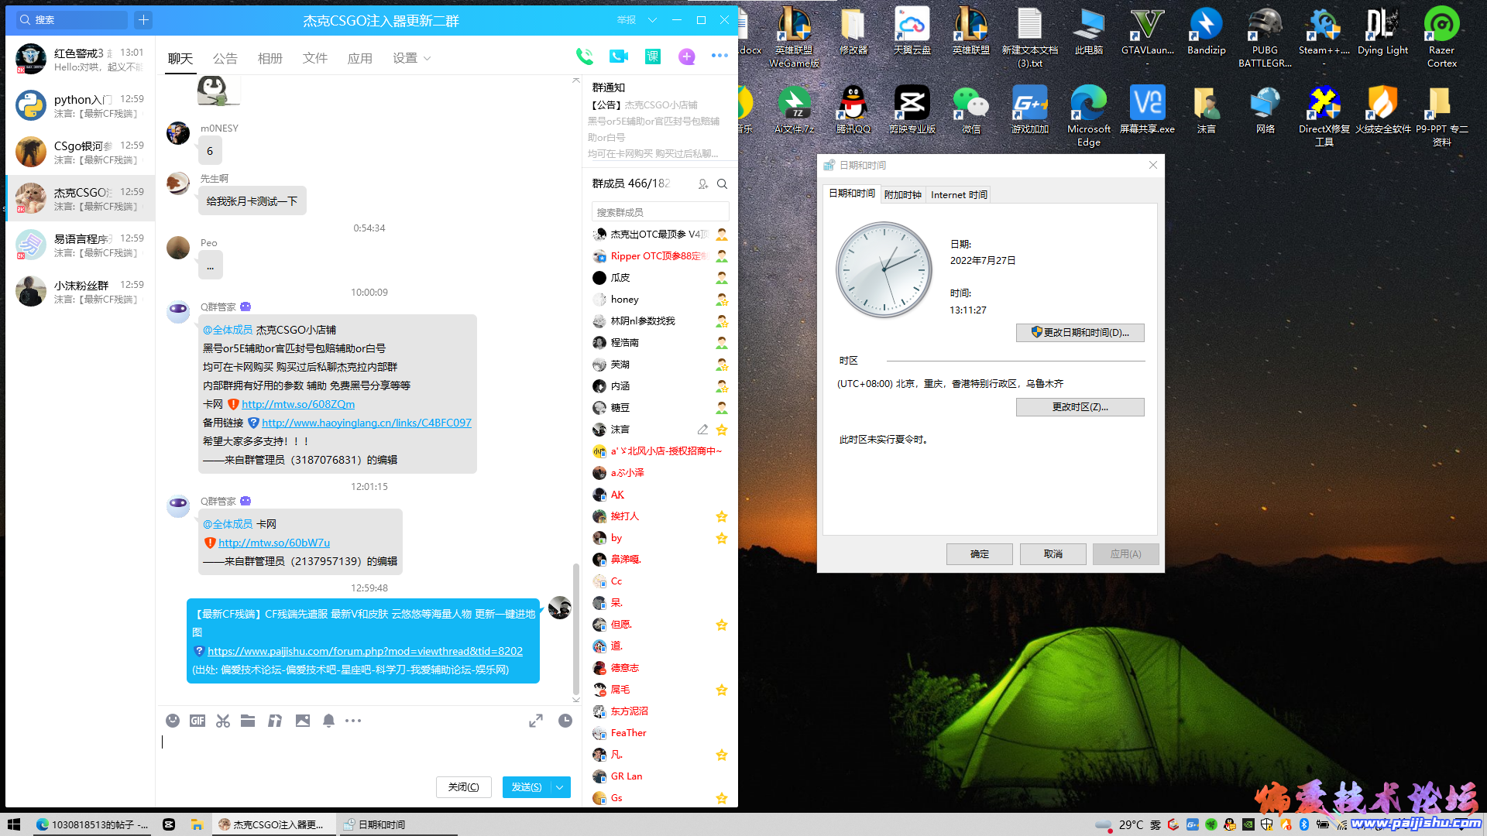Select the 附加时钟 tab
This screenshot has width=1487, height=836.
(x=902, y=195)
